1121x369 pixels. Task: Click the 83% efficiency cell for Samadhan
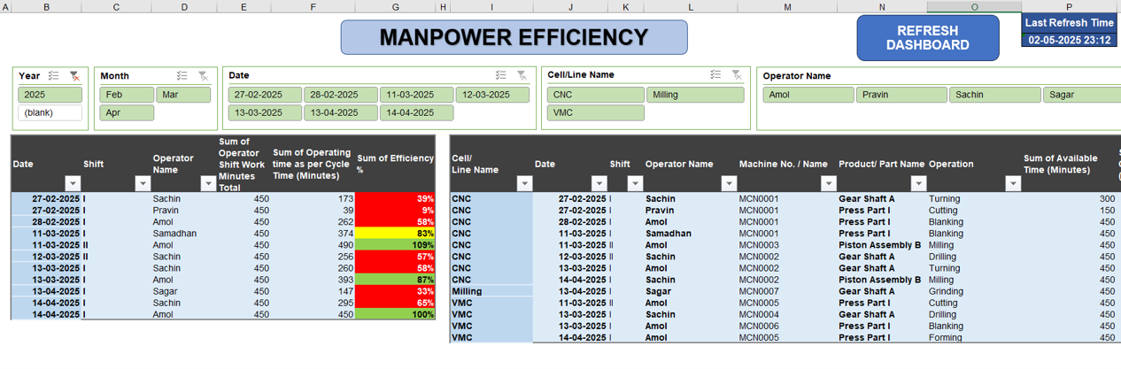[x=395, y=234]
